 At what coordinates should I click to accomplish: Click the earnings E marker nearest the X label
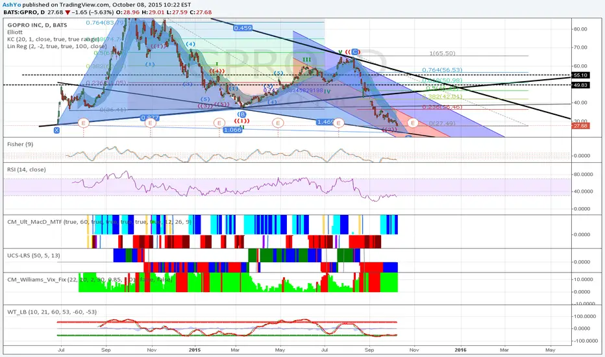tap(83, 123)
